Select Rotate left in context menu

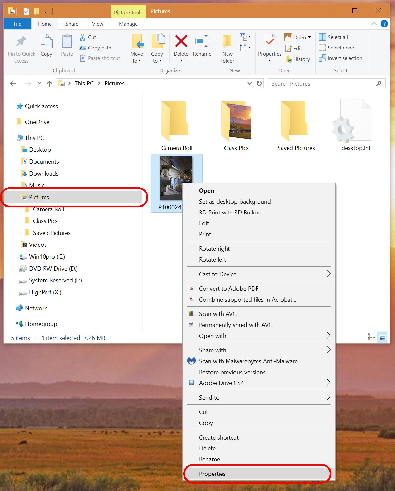tap(212, 260)
